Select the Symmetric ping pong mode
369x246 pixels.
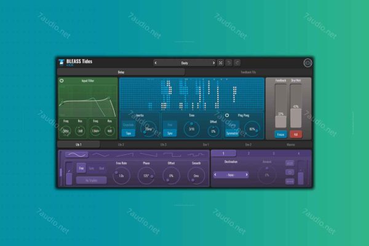point(232,133)
